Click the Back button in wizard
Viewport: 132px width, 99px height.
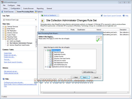coord(75,77)
